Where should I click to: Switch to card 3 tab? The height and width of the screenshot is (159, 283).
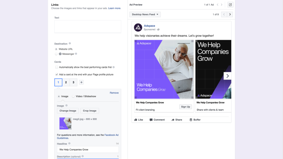point(73,82)
